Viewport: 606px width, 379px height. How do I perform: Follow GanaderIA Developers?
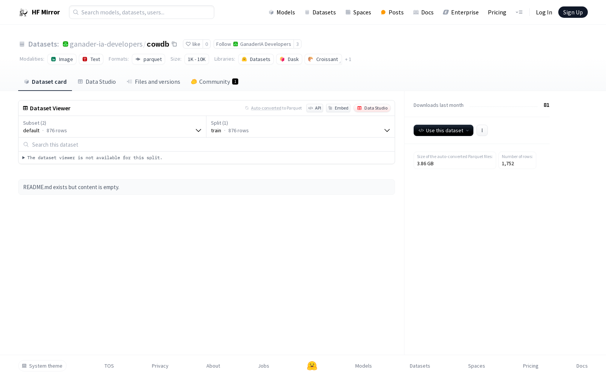click(x=254, y=44)
